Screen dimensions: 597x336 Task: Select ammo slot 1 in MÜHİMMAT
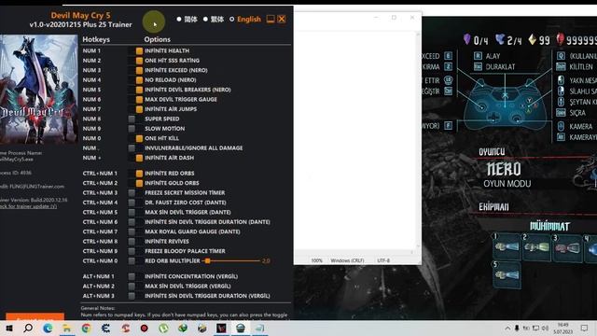[x=507, y=246]
